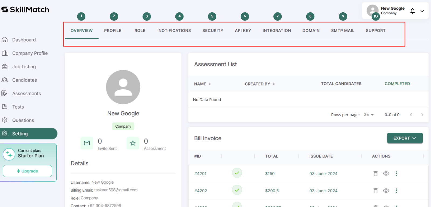
Task: Click the Tests document icon
Action: pos(5,107)
